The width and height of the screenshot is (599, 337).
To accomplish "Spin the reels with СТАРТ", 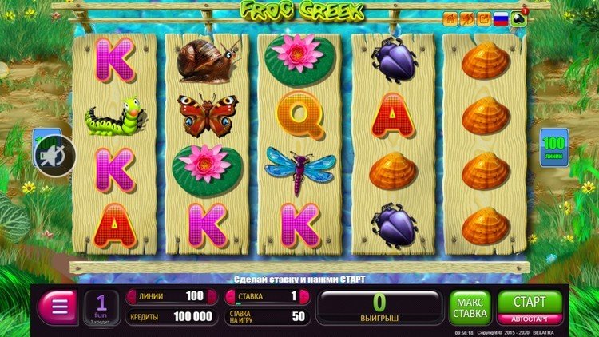I will (530, 302).
